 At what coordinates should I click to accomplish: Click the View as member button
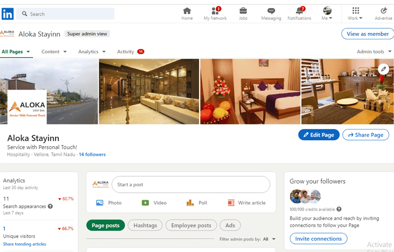(368, 33)
